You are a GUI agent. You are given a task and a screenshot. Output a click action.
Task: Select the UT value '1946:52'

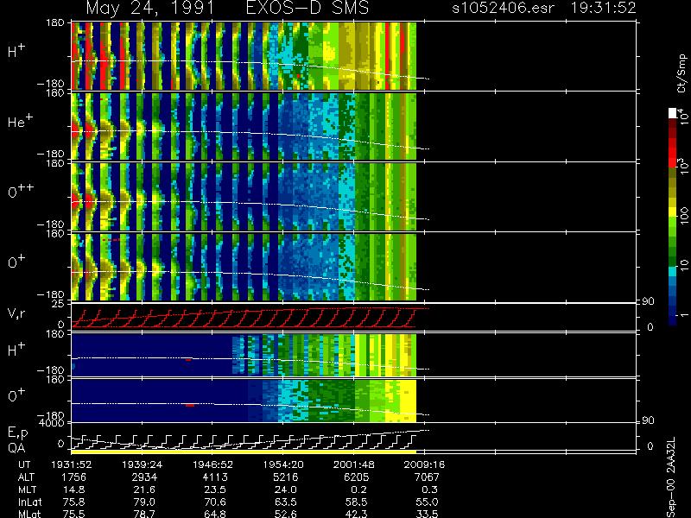click(212, 464)
